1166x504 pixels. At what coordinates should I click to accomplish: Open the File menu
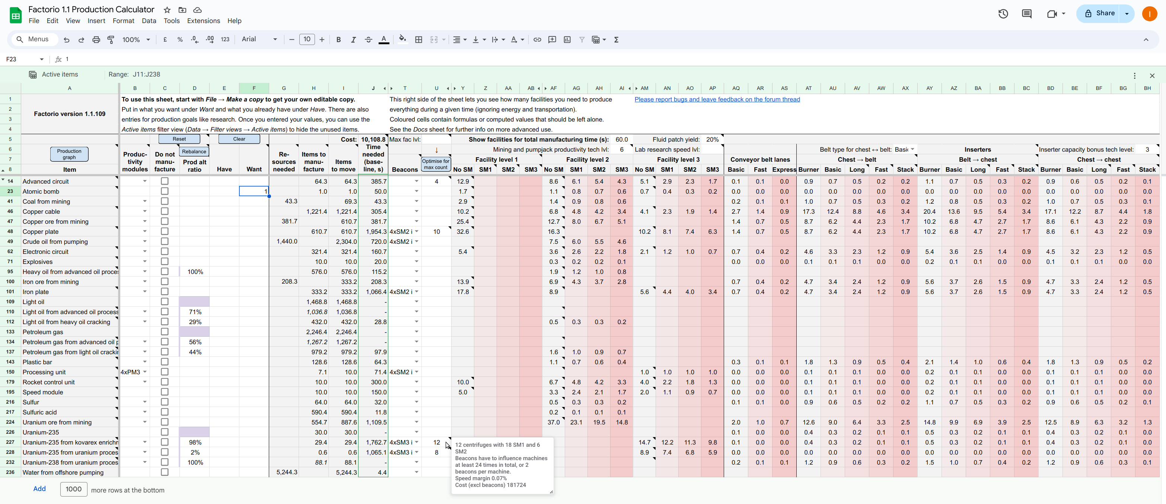34,21
